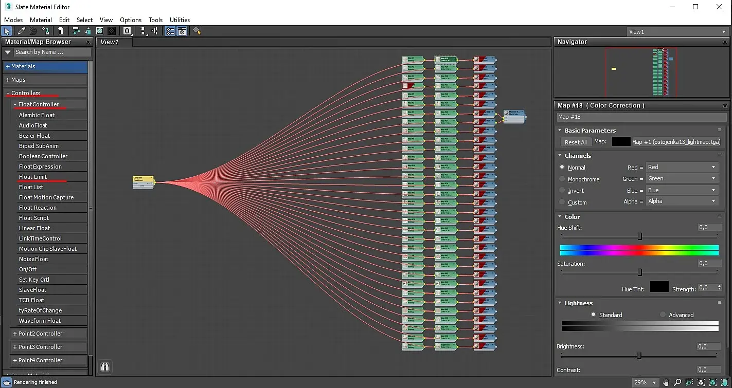The width and height of the screenshot is (732, 388).
Task: Select Float Limit in the controller list
Action: point(52,177)
